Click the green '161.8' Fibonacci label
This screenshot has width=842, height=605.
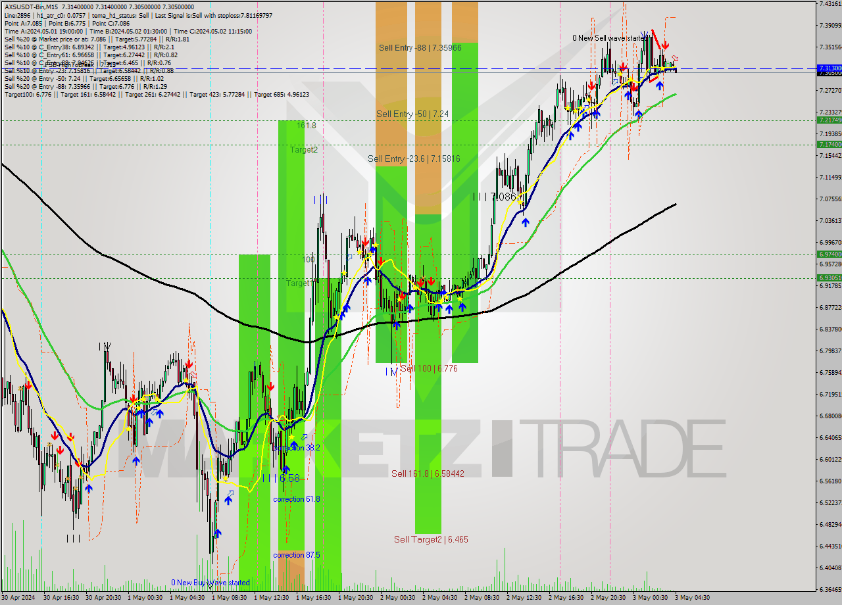point(307,125)
